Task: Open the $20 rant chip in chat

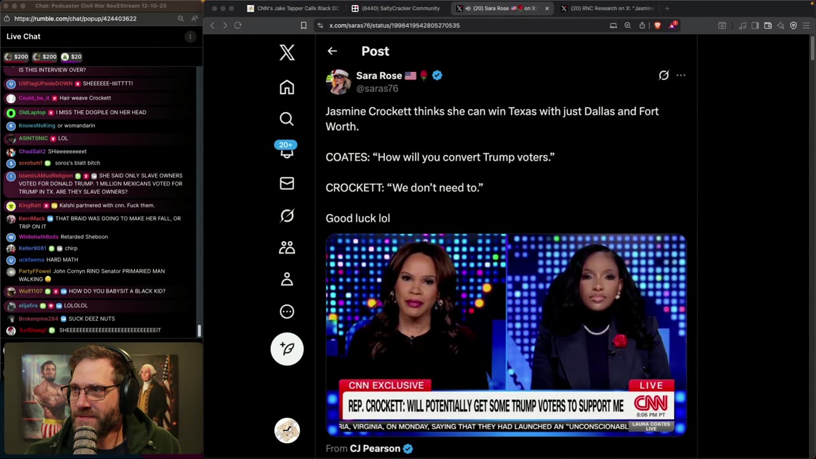Action: pos(71,57)
